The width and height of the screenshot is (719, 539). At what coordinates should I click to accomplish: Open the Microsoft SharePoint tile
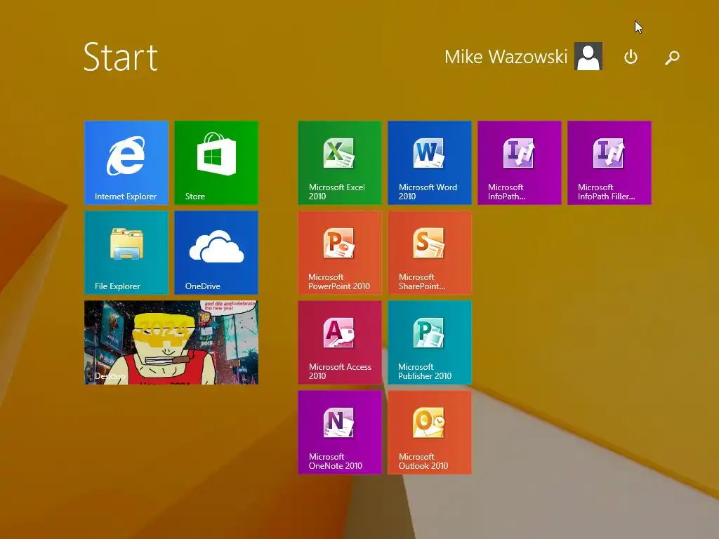430,253
